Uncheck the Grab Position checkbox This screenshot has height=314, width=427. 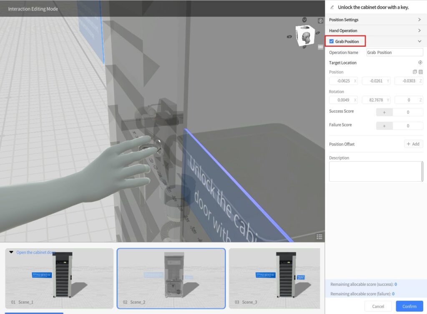pos(332,41)
